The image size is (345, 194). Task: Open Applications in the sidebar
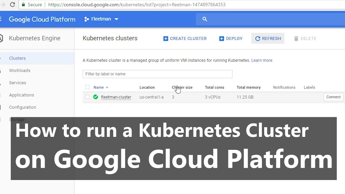pos(22,95)
